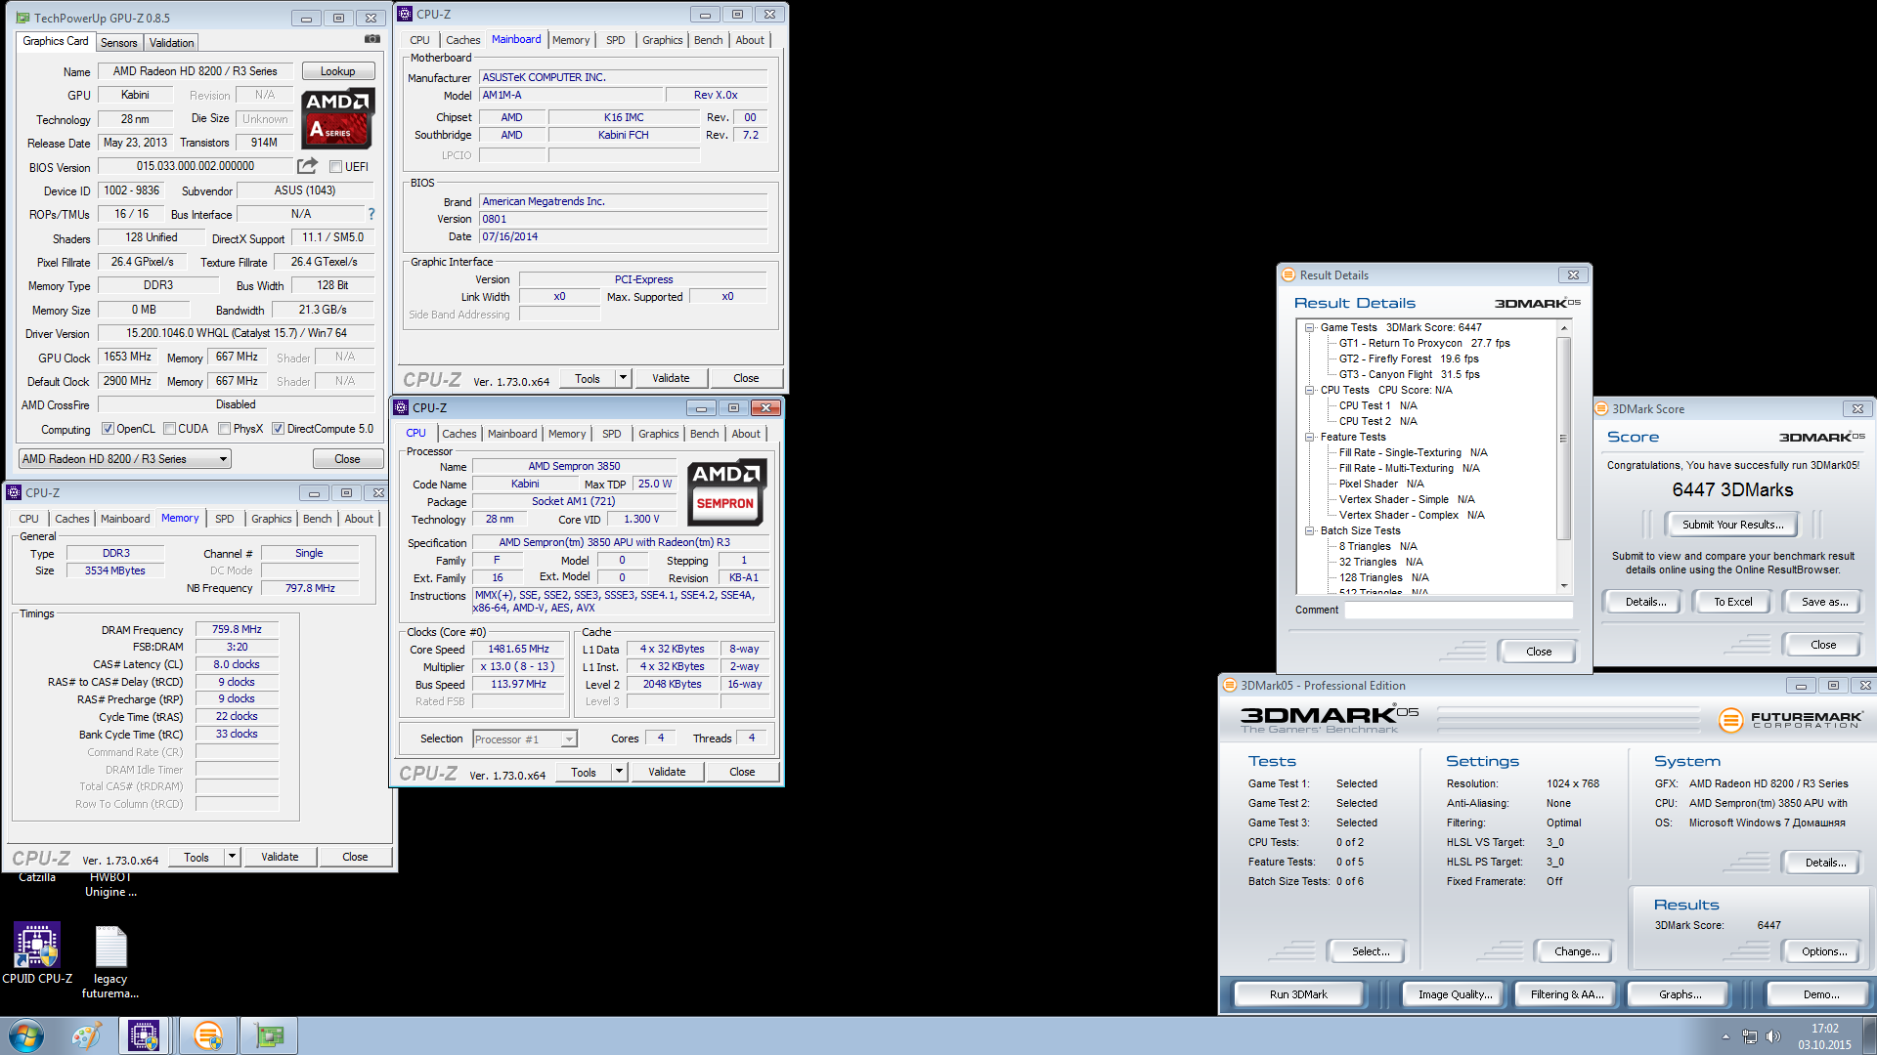Switch to CPU-Z via its taskbar icon
This screenshot has height=1055, width=1877.
144,1035
